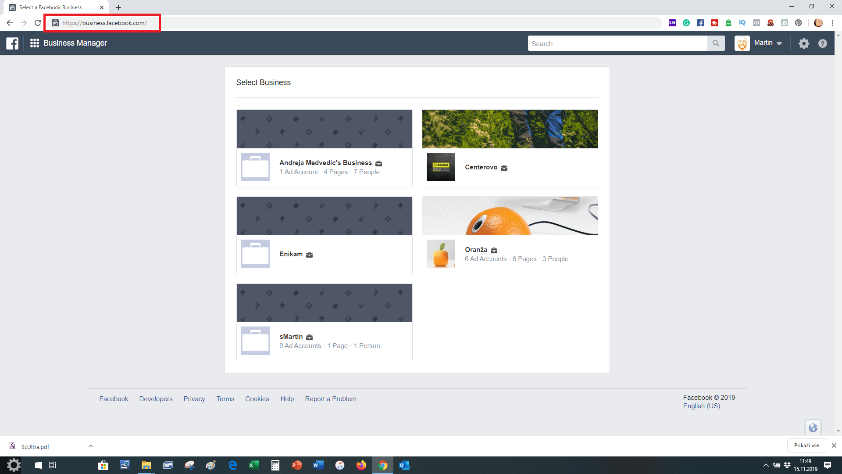
Task: Expand the ScUltra.pdf download options chevron
Action: click(x=91, y=446)
